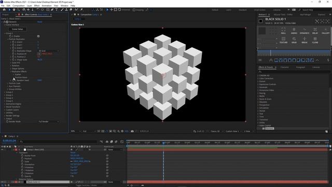Collapse the Transform group in timeline

tap(17, 153)
